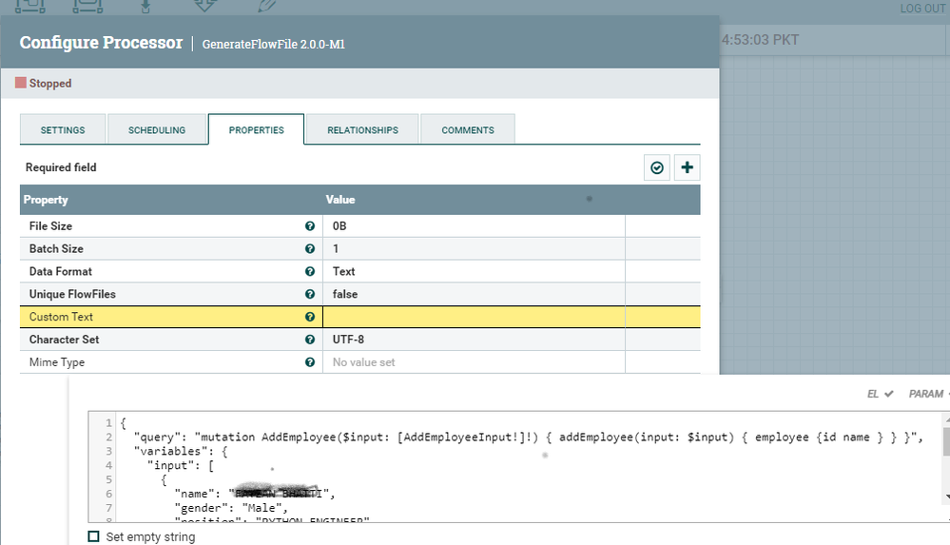Click the LOG OUT link

click(922, 9)
